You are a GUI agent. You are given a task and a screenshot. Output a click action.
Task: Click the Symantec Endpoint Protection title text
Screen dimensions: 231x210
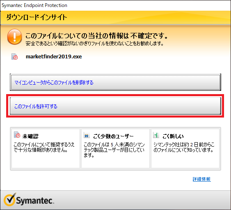[34, 5]
